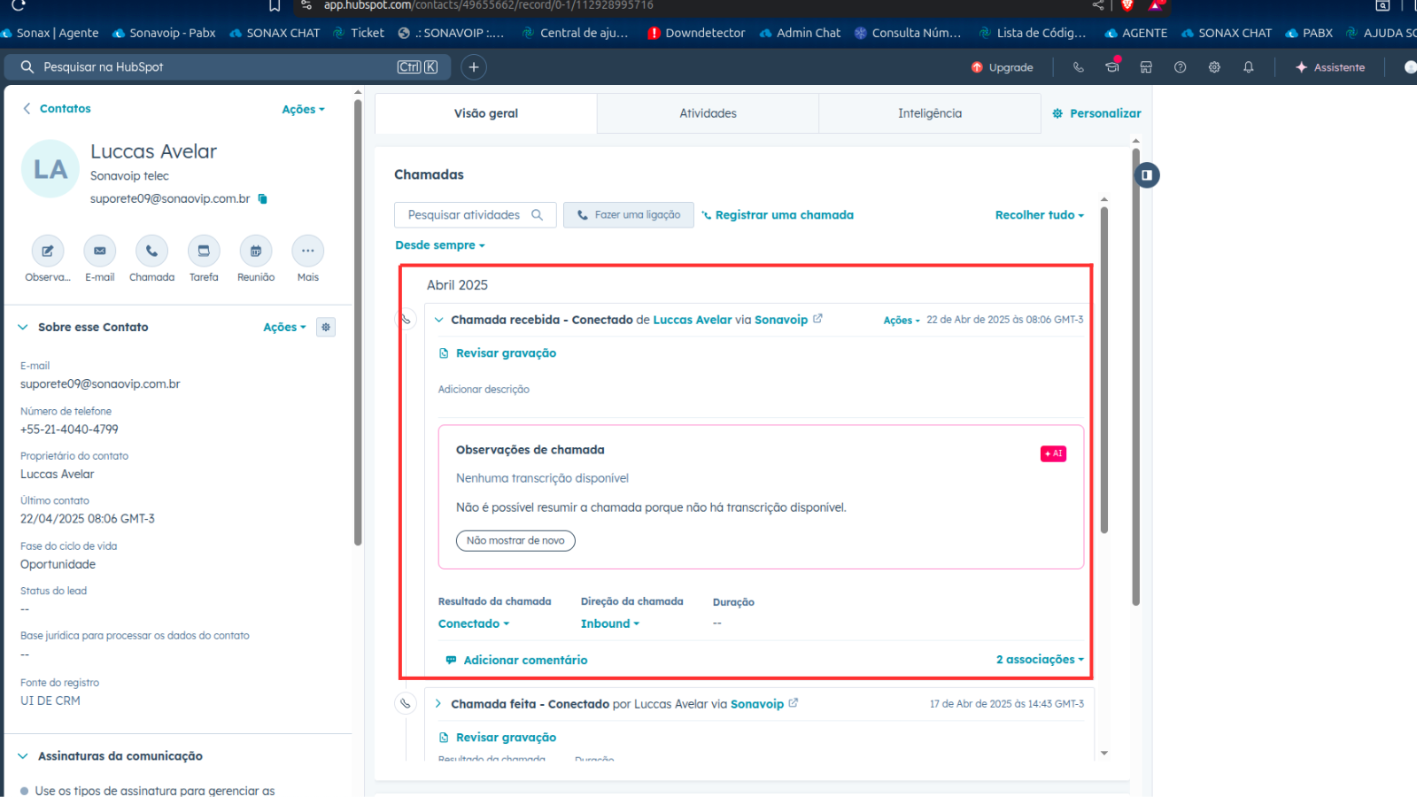This screenshot has width=1417, height=797.
Task: Click the Fazer uma ligação button
Action: click(629, 215)
